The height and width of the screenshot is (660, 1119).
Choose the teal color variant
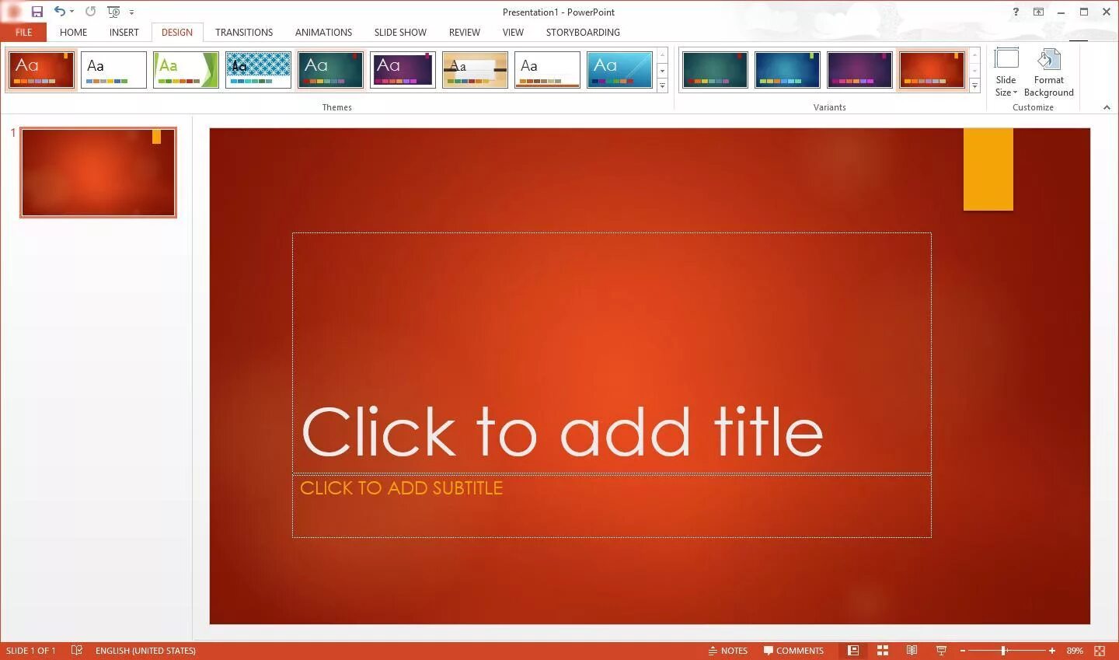tap(715, 70)
